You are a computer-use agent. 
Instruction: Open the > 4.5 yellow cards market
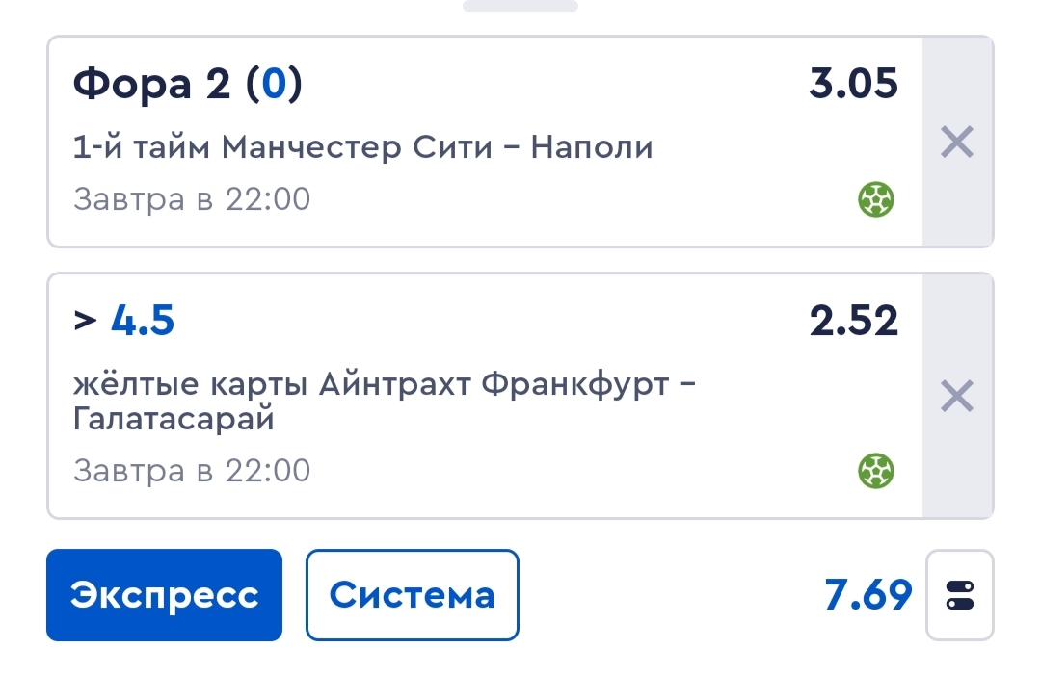click(x=123, y=321)
